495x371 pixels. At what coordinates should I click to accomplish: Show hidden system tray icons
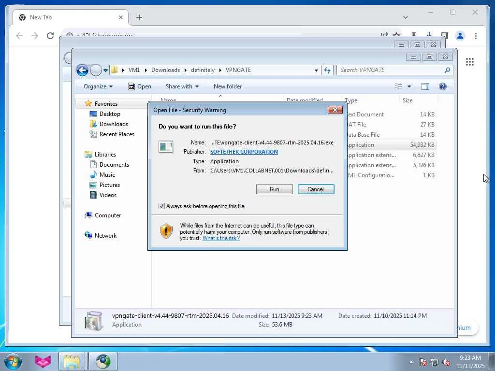point(411,362)
